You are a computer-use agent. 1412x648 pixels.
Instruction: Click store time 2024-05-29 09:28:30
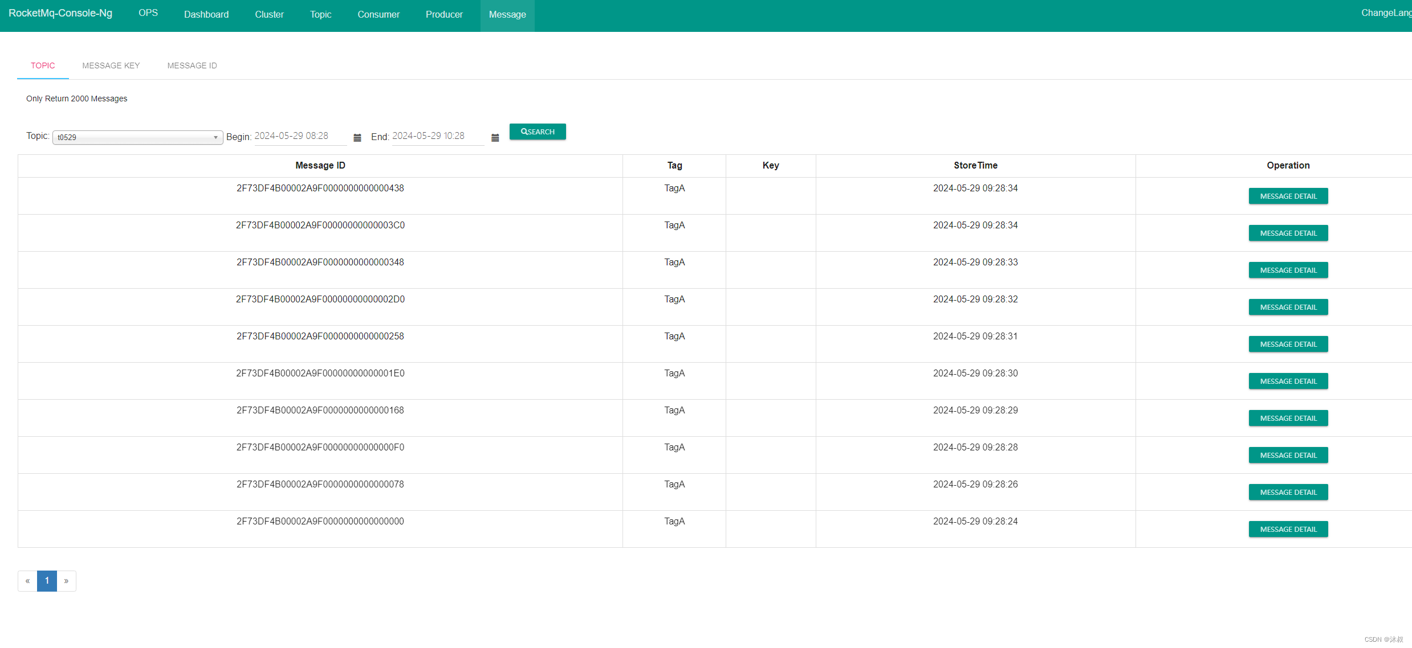coord(975,374)
